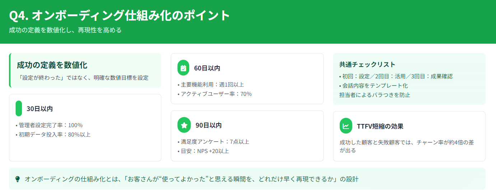Click the 目安：NPS +20以上 bullet
This screenshot has height=194, width=496.
coord(203,151)
